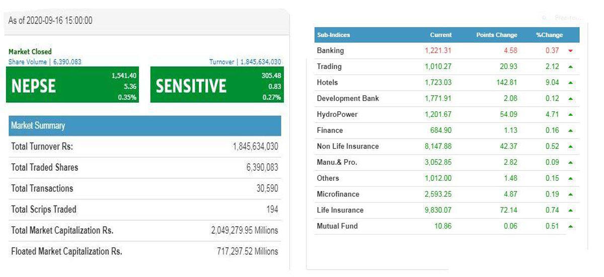Click the Points Change column header
The image size is (604, 277).
click(496, 35)
